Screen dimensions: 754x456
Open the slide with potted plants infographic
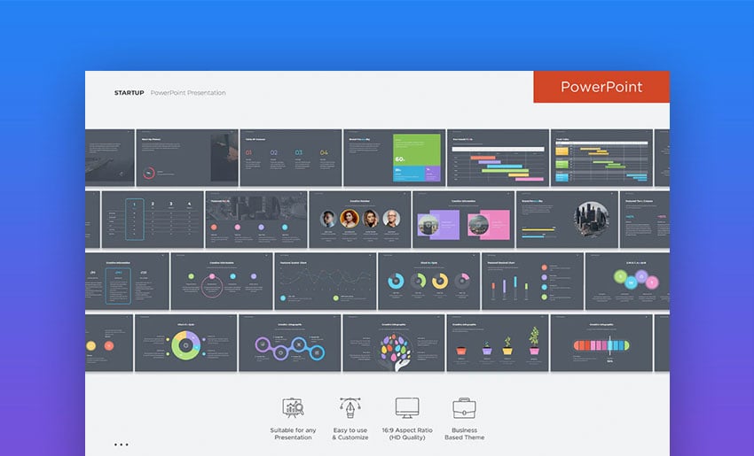[498, 343]
